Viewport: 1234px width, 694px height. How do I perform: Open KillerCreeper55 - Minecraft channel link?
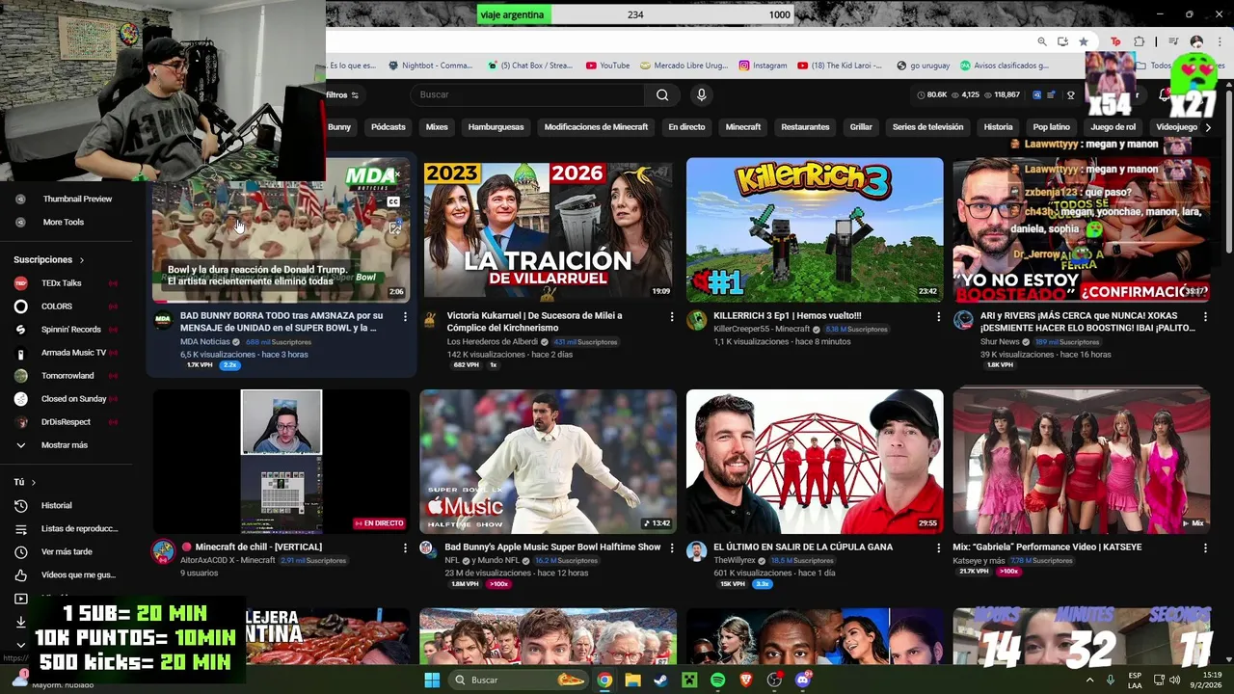pyautogui.click(x=762, y=330)
